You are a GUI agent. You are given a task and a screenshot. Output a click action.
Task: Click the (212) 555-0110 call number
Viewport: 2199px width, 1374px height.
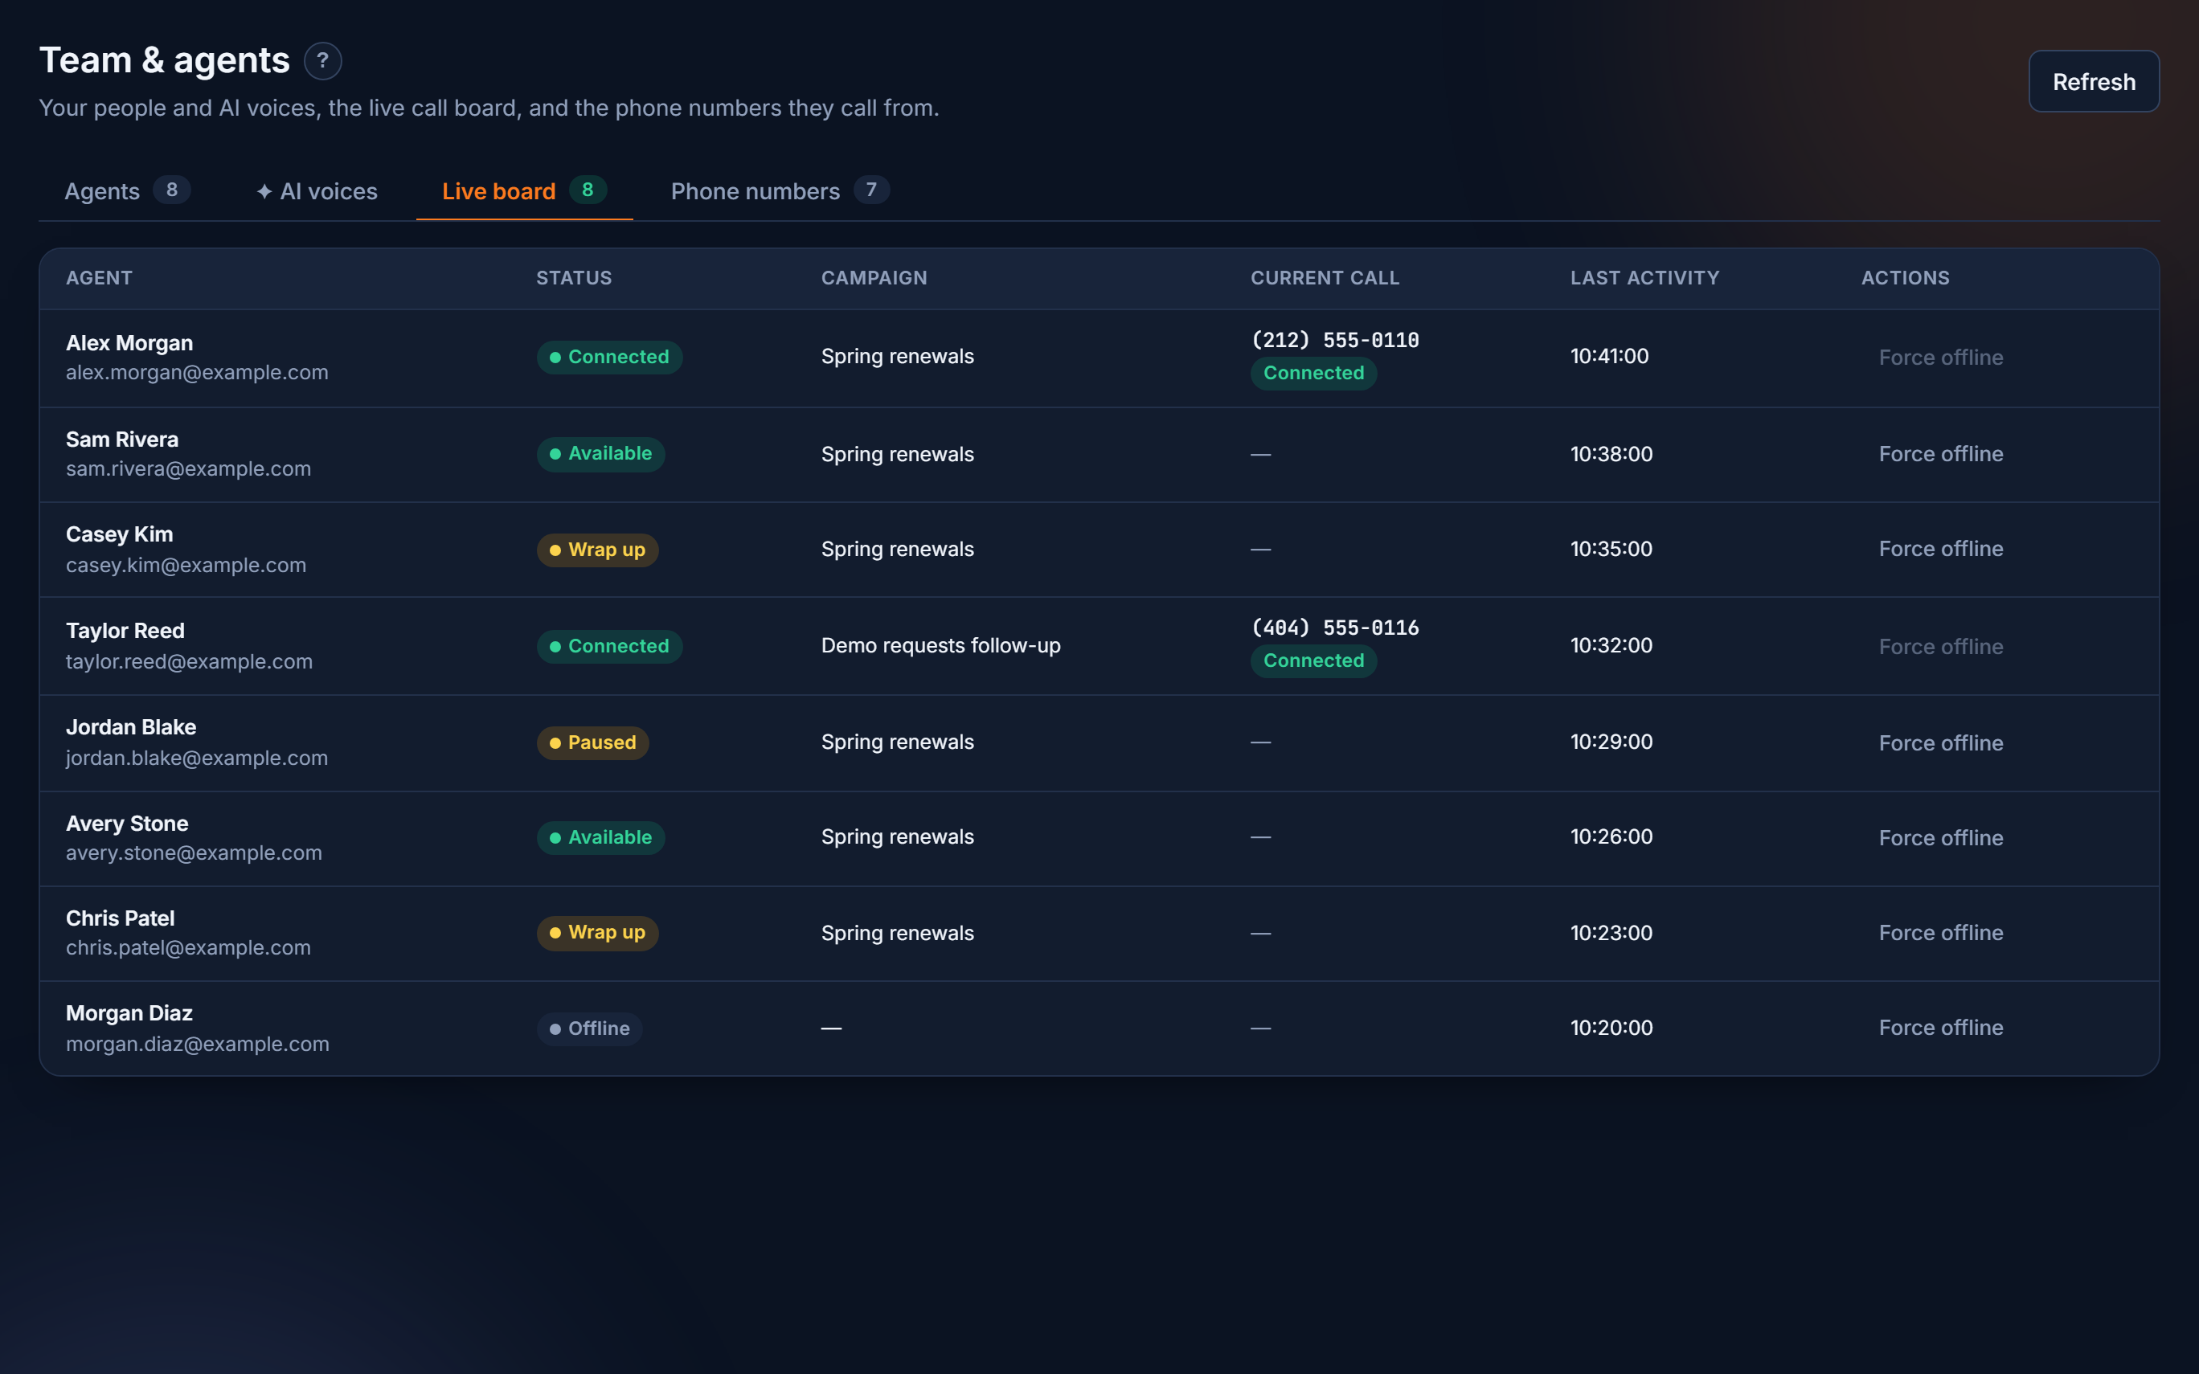click(x=1334, y=340)
